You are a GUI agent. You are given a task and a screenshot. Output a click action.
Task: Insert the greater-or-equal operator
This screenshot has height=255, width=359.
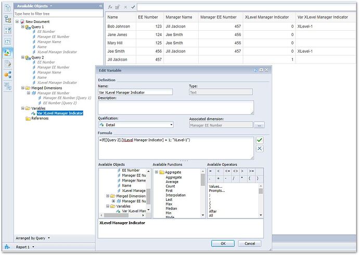(x=251, y=171)
